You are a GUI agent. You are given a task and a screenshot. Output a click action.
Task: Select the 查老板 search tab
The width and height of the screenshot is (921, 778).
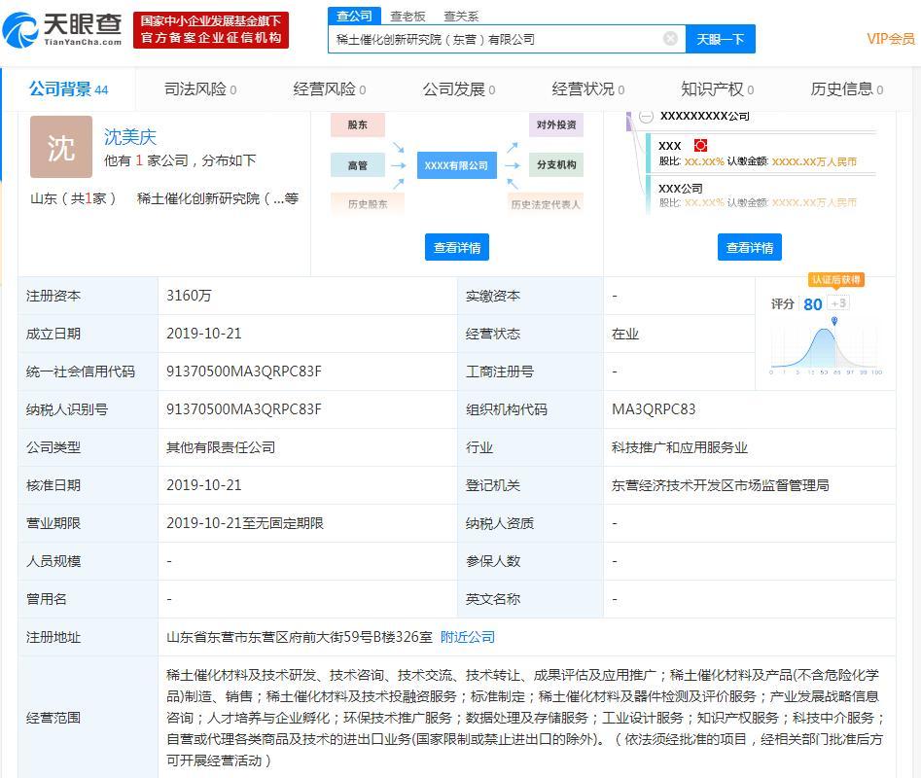407,17
